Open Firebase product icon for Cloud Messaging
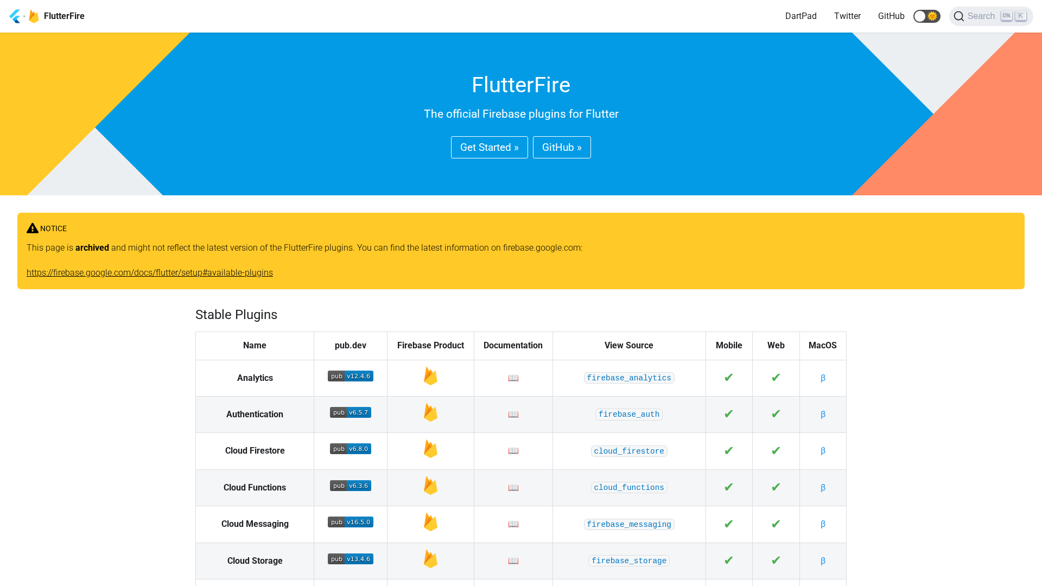1042x586 pixels. click(430, 522)
